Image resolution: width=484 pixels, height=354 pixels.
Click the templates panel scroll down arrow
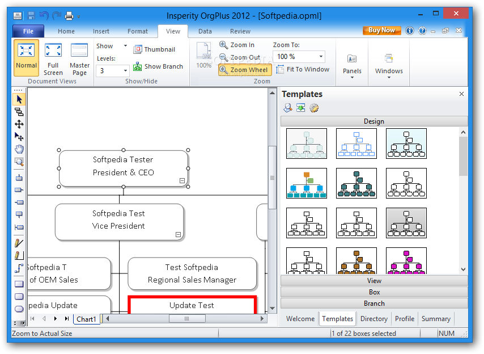(464, 269)
